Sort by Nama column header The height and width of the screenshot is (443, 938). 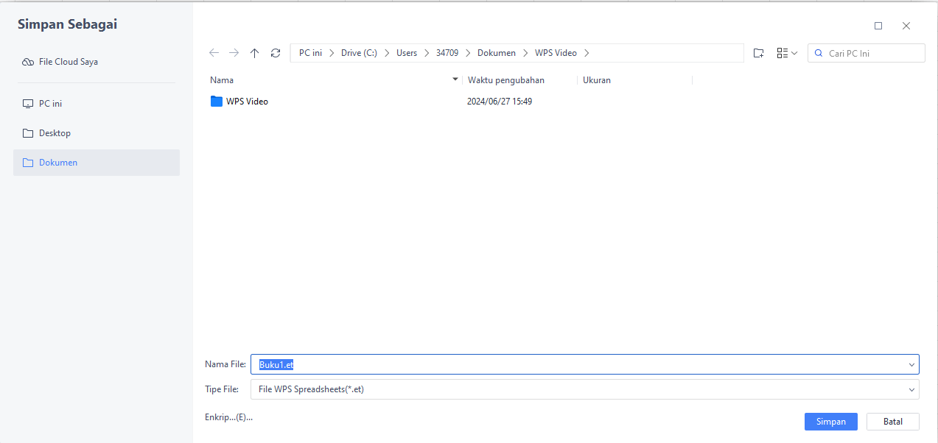[x=222, y=79]
